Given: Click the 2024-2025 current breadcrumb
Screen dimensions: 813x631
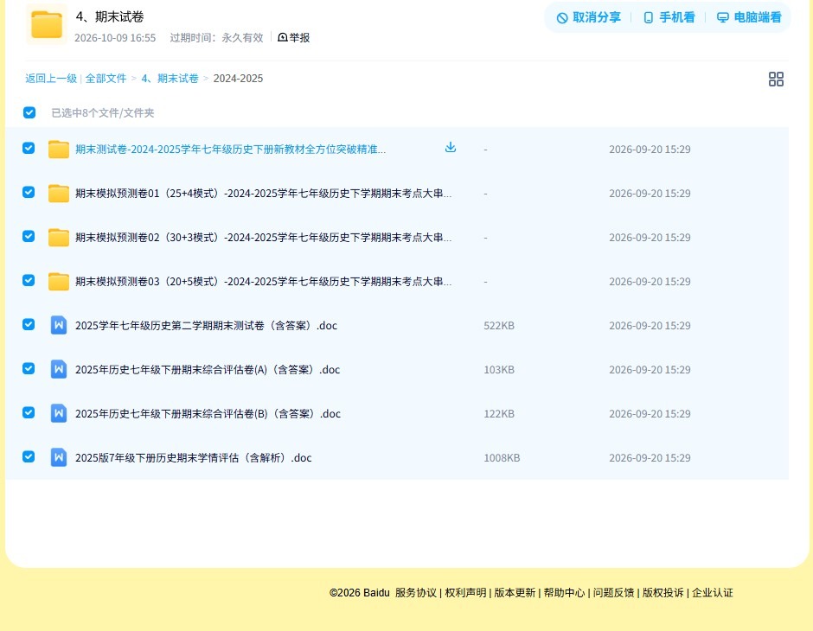Looking at the screenshot, I should click(x=238, y=79).
